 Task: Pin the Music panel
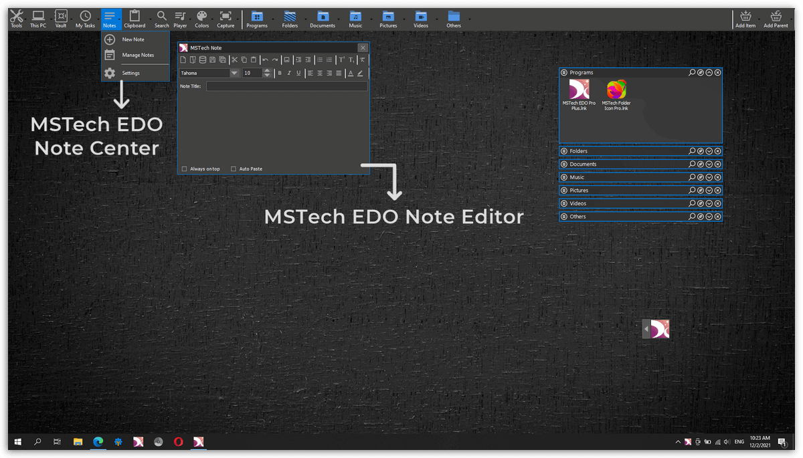[x=701, y=177]
